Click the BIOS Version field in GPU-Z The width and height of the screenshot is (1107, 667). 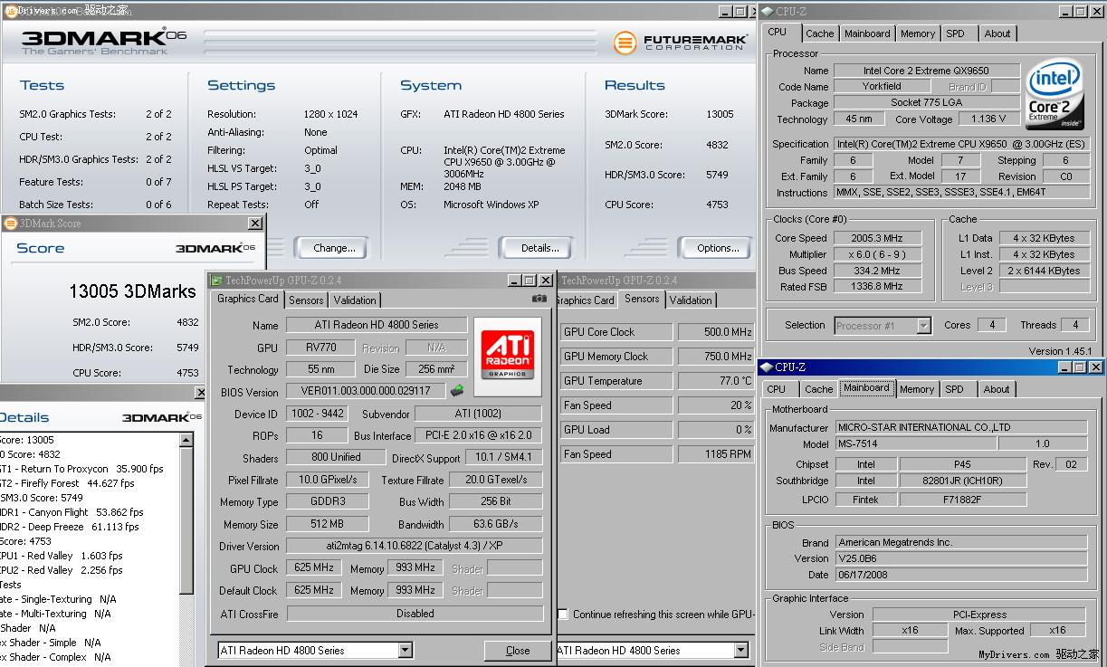coord(366,392)
